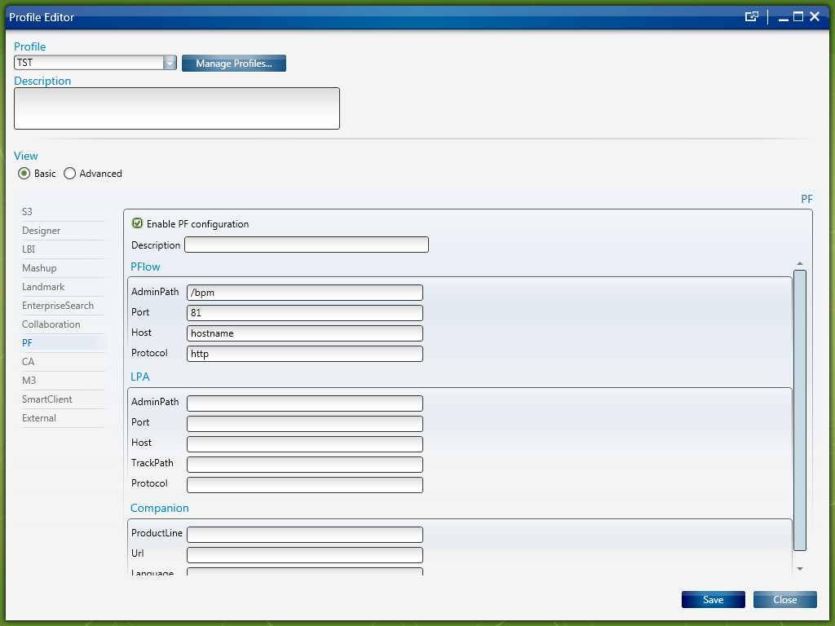Click scrollbar up arrow in PF panel
Screen dimensions: 835x626
tap(800, 263)
